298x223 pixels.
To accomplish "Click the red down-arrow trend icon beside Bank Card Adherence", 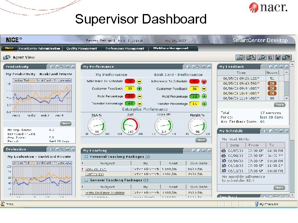I will click(x=204, y=81).
